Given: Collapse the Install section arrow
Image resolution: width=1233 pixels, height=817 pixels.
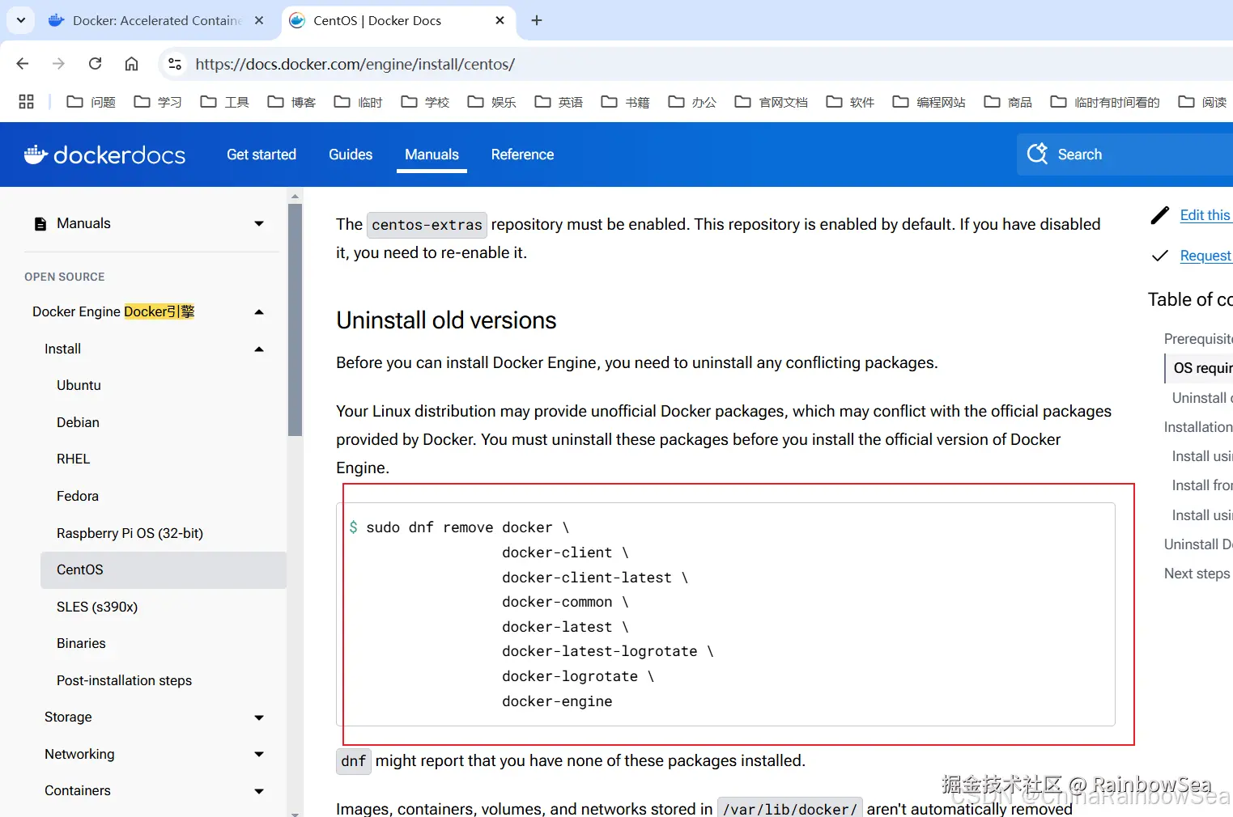Looking at the screenshot, I should [259, 349].
